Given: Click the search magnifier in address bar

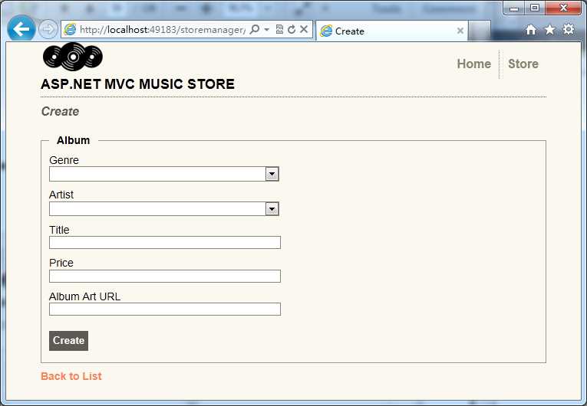Looking at the screenshot, I should pyautogui.click(x=255, y=29).
